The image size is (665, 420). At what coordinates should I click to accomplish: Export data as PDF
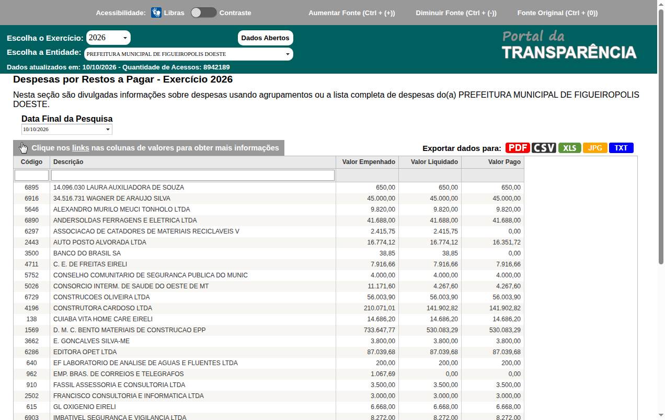tap(518, 148)
